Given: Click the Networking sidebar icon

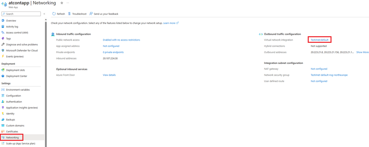Looking at the screenshot, I should click(3, 137).
